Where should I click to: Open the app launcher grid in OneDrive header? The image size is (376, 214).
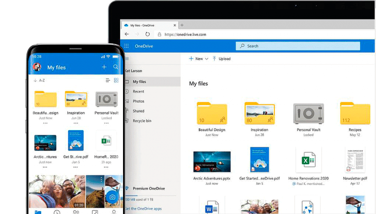pos(126,46)
